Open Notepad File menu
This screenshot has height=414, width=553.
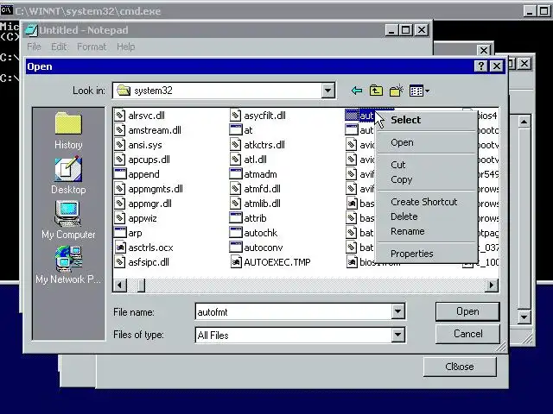tap(35, 47)
